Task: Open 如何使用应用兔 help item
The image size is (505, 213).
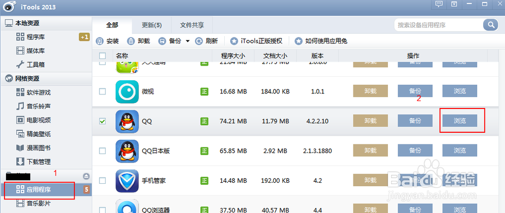Action: click(x=321, y=41)
